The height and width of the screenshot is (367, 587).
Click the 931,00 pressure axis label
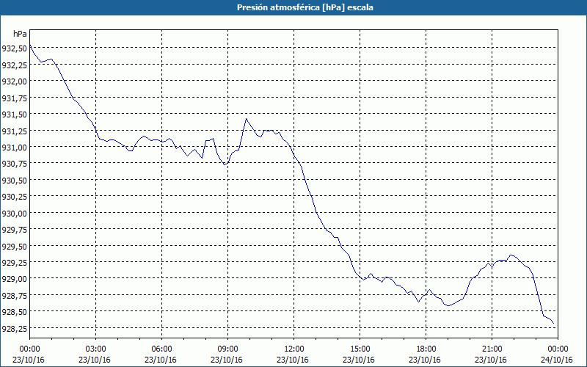pos(14,147)
